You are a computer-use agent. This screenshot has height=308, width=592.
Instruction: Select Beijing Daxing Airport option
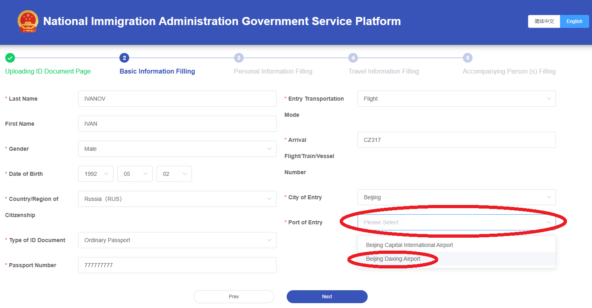(x=393, y=259)
